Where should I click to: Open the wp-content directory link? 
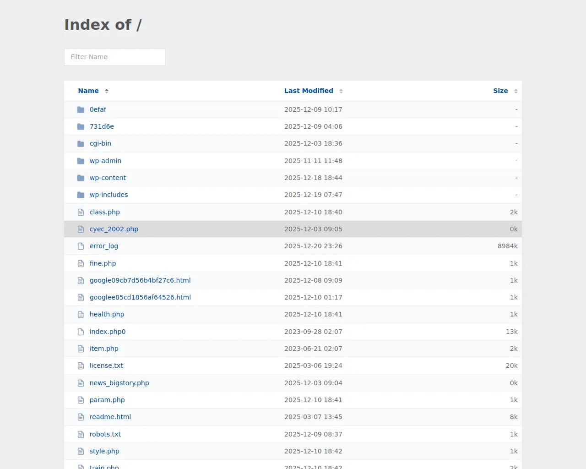point(108,178)
